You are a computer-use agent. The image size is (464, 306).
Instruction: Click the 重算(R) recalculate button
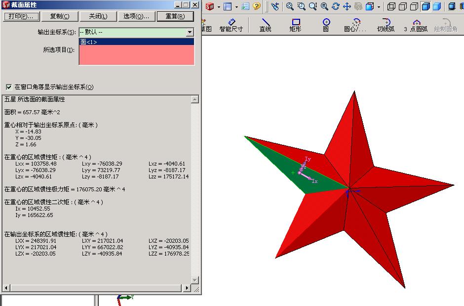[x=175, y=16]
